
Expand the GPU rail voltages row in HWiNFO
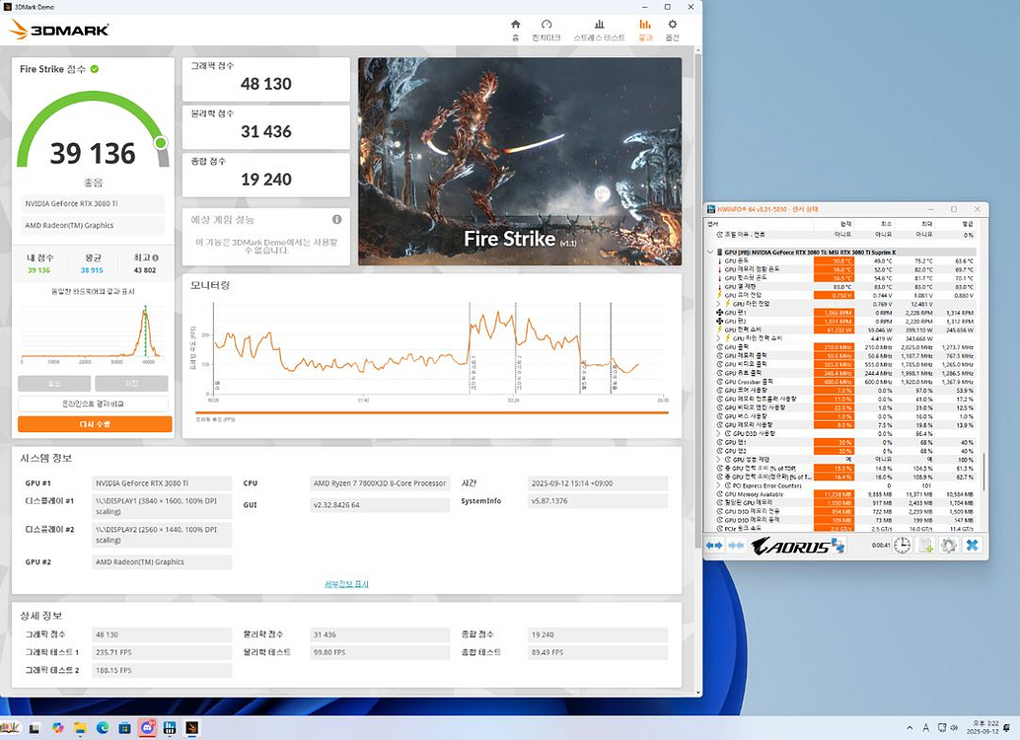(719, 304)
